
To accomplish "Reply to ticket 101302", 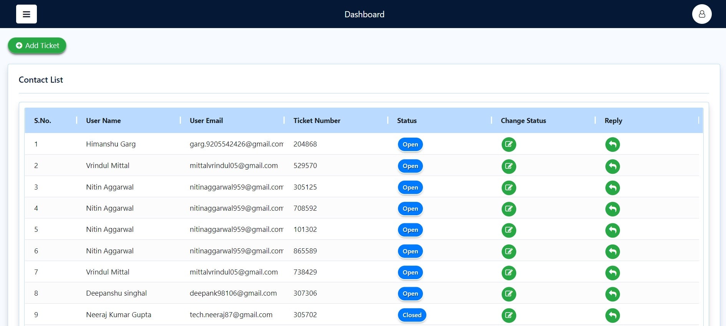I will 613,230.
